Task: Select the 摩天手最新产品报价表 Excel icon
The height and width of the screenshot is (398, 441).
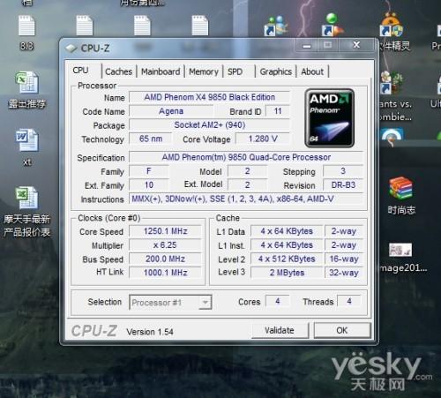Action: pyautogui.click(x=26, y=198)
